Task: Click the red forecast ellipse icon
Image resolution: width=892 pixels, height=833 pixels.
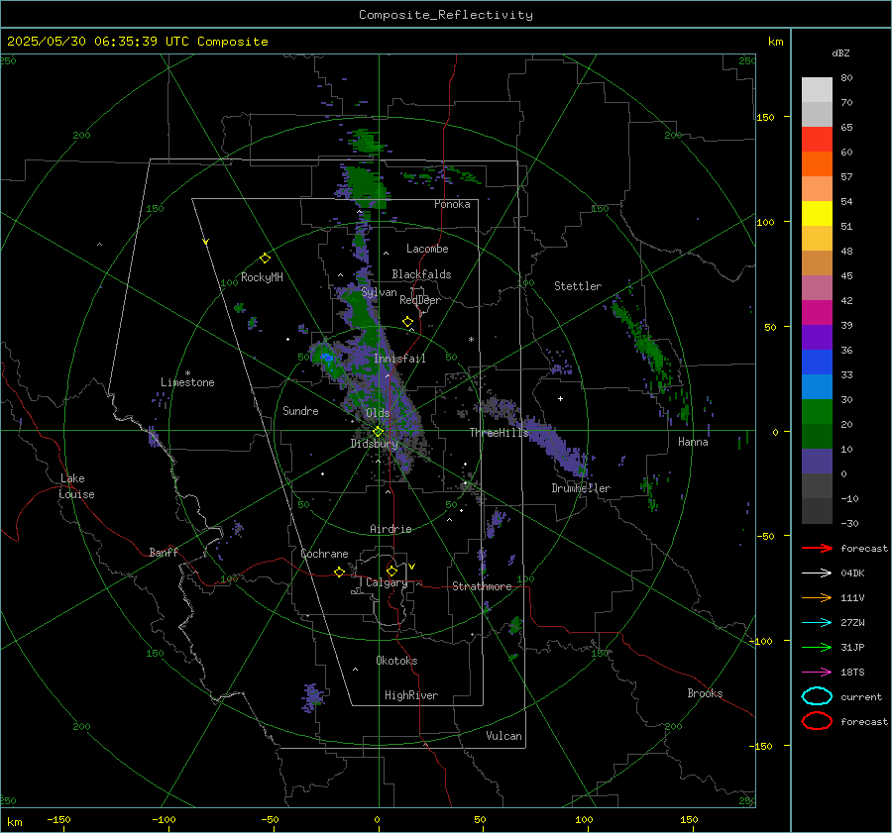Action: coord(817,721)
